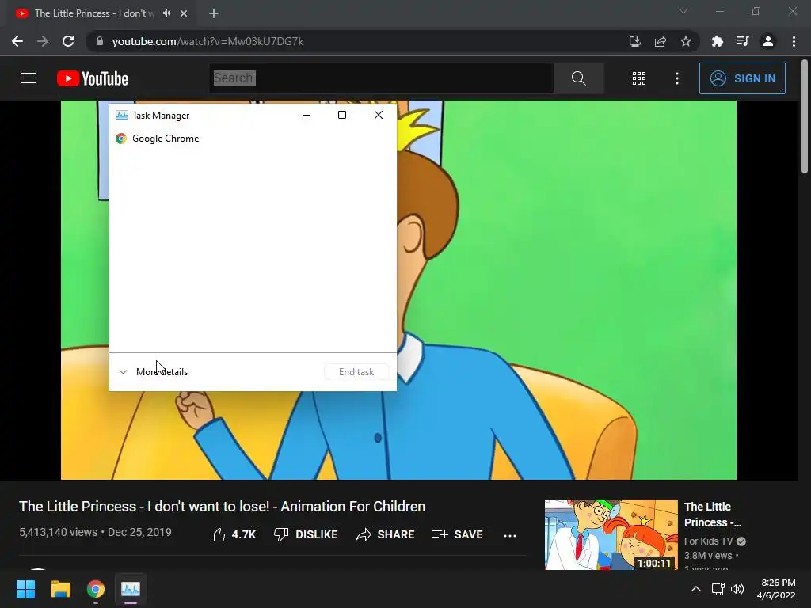Mute the tab using speaker icon

tap(166, 13)
